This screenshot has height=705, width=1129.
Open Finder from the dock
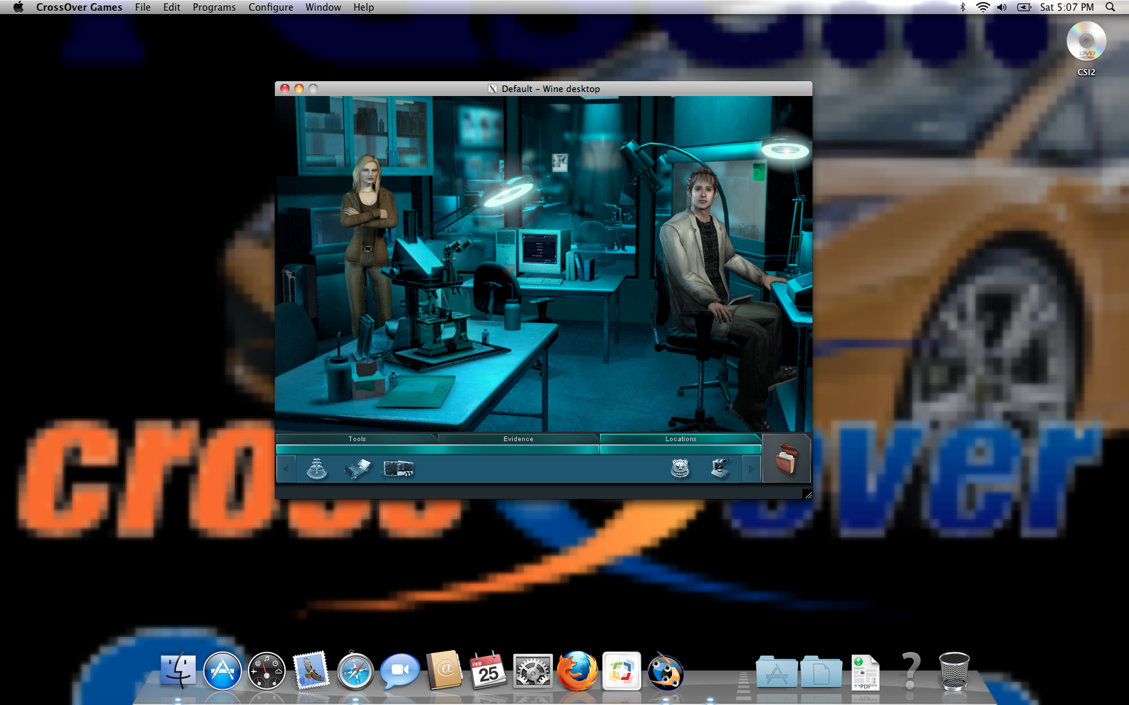click(x=178, y=671)
